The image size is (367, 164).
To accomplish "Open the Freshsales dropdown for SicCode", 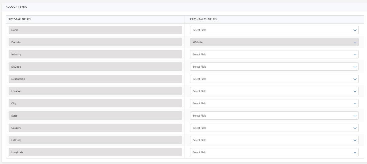I will (x=274, y=66).
